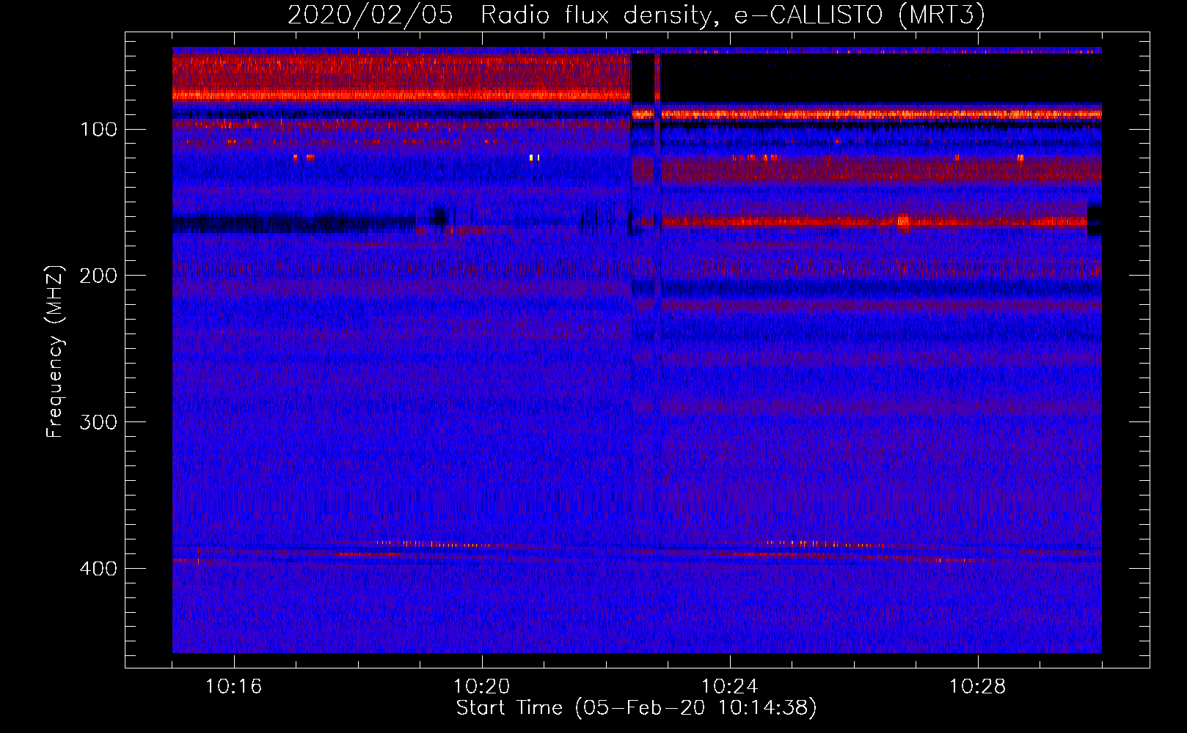Select the '300' frequency tick label
Viewport: 1187px width, 733px height.
99,422
